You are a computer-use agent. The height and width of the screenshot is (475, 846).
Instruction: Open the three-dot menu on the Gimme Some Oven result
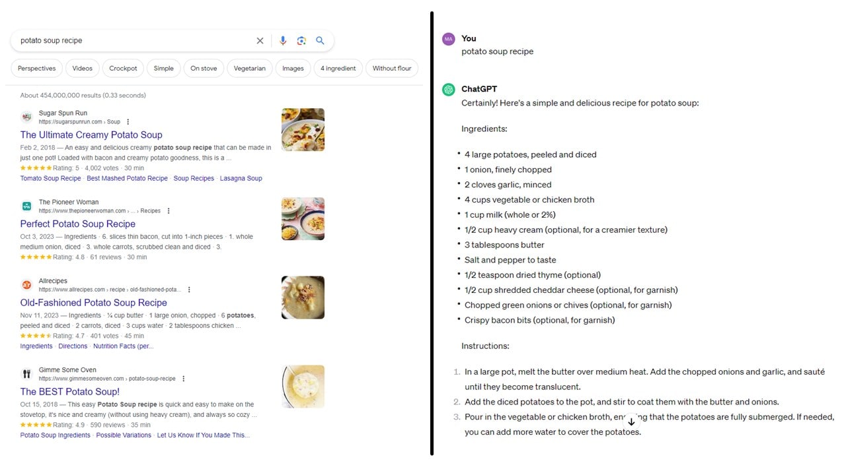coord(184,378)
